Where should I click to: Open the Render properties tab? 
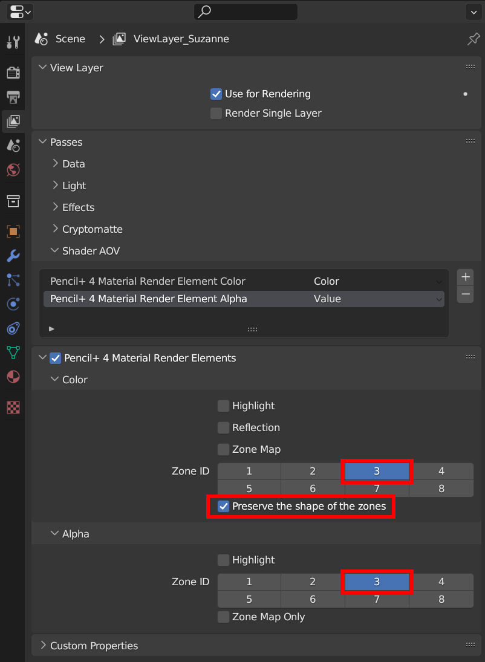pos(13,73)
